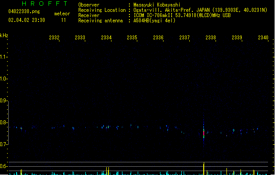This screenshot has height=175, width=275.
Task: Click the 0.8 kHz axis tick label
Action: tap(3, 122)
